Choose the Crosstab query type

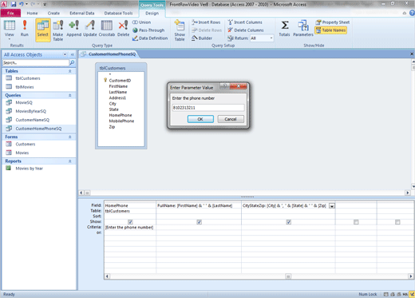click(107, 28)
